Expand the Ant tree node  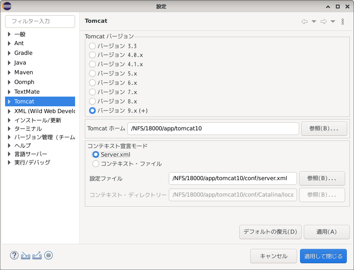[x=9, y=43]
